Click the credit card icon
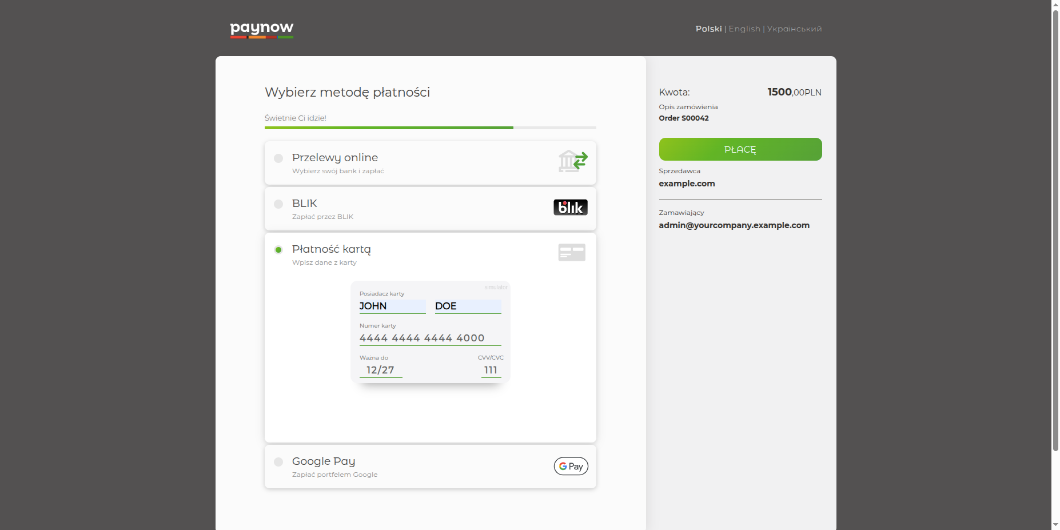1060x530 pixels. [571, 253]
